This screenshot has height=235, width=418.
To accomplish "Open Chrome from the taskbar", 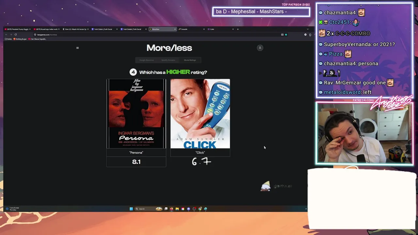I will point(200,209).
